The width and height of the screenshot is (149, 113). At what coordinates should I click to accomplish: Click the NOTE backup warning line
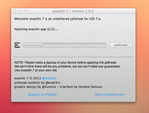pos(66,63)
